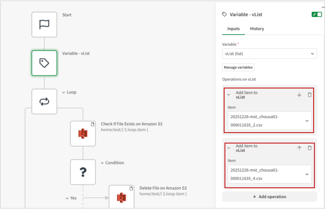Select the Variable - vList tag block
Screen dimensions: 325x209
point(44,63)
